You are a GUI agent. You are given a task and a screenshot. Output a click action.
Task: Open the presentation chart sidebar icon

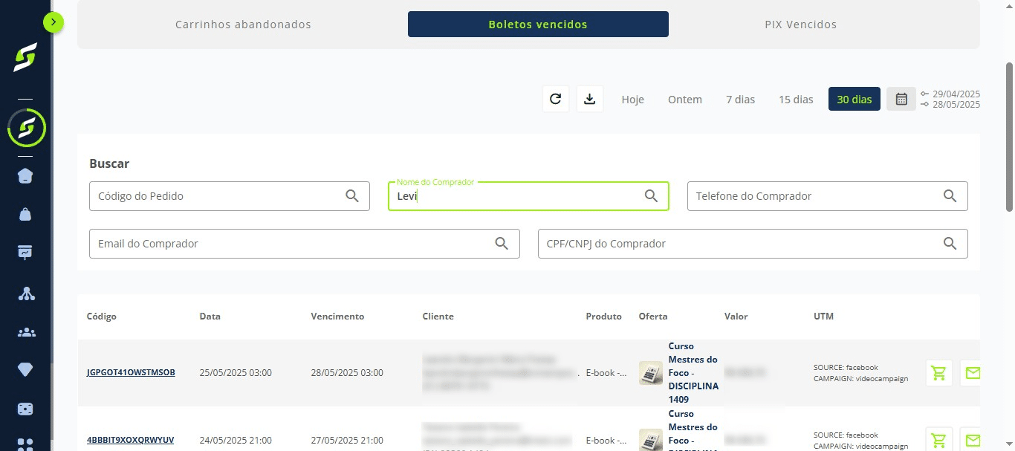25,253
